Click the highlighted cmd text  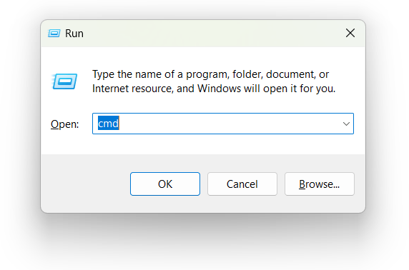[109, 124]
